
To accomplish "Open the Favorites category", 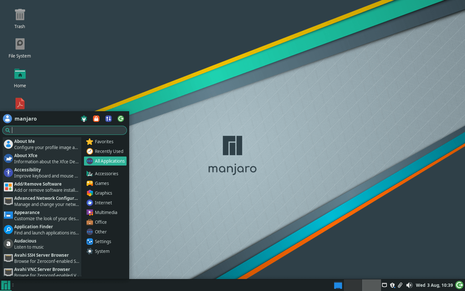I will [103, 141].
